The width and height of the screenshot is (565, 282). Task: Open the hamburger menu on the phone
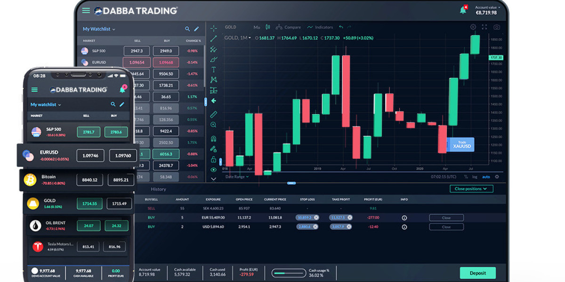coord(34,90)
